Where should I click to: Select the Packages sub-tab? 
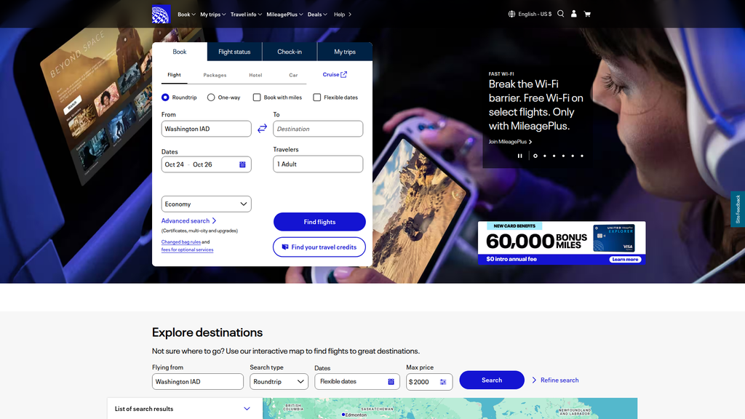click(x=215, y=75)
